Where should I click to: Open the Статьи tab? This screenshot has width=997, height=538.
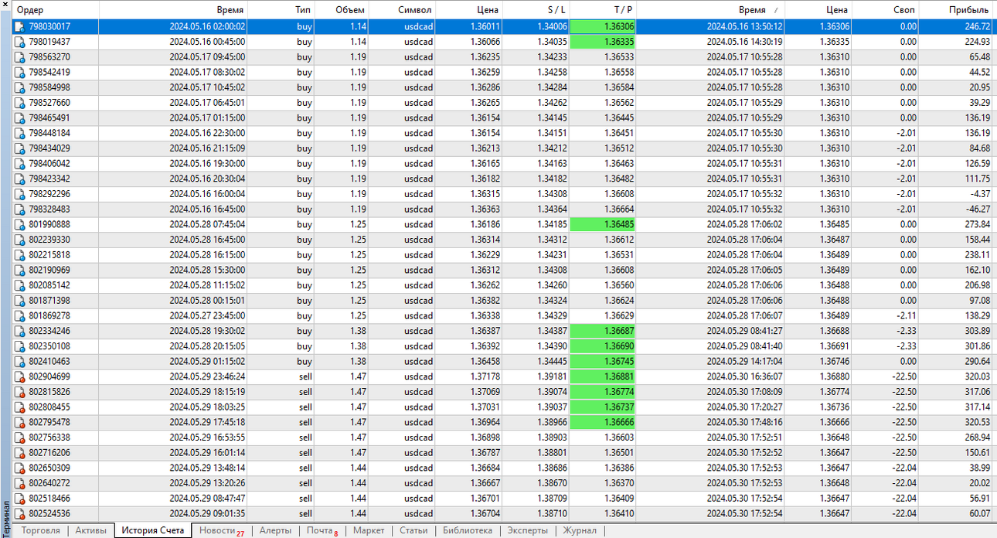click(x=413, y=530)
